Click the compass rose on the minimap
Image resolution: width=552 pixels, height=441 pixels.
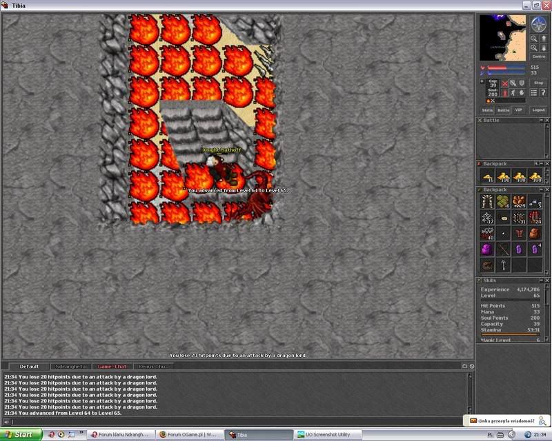click(x=538, y=24)
